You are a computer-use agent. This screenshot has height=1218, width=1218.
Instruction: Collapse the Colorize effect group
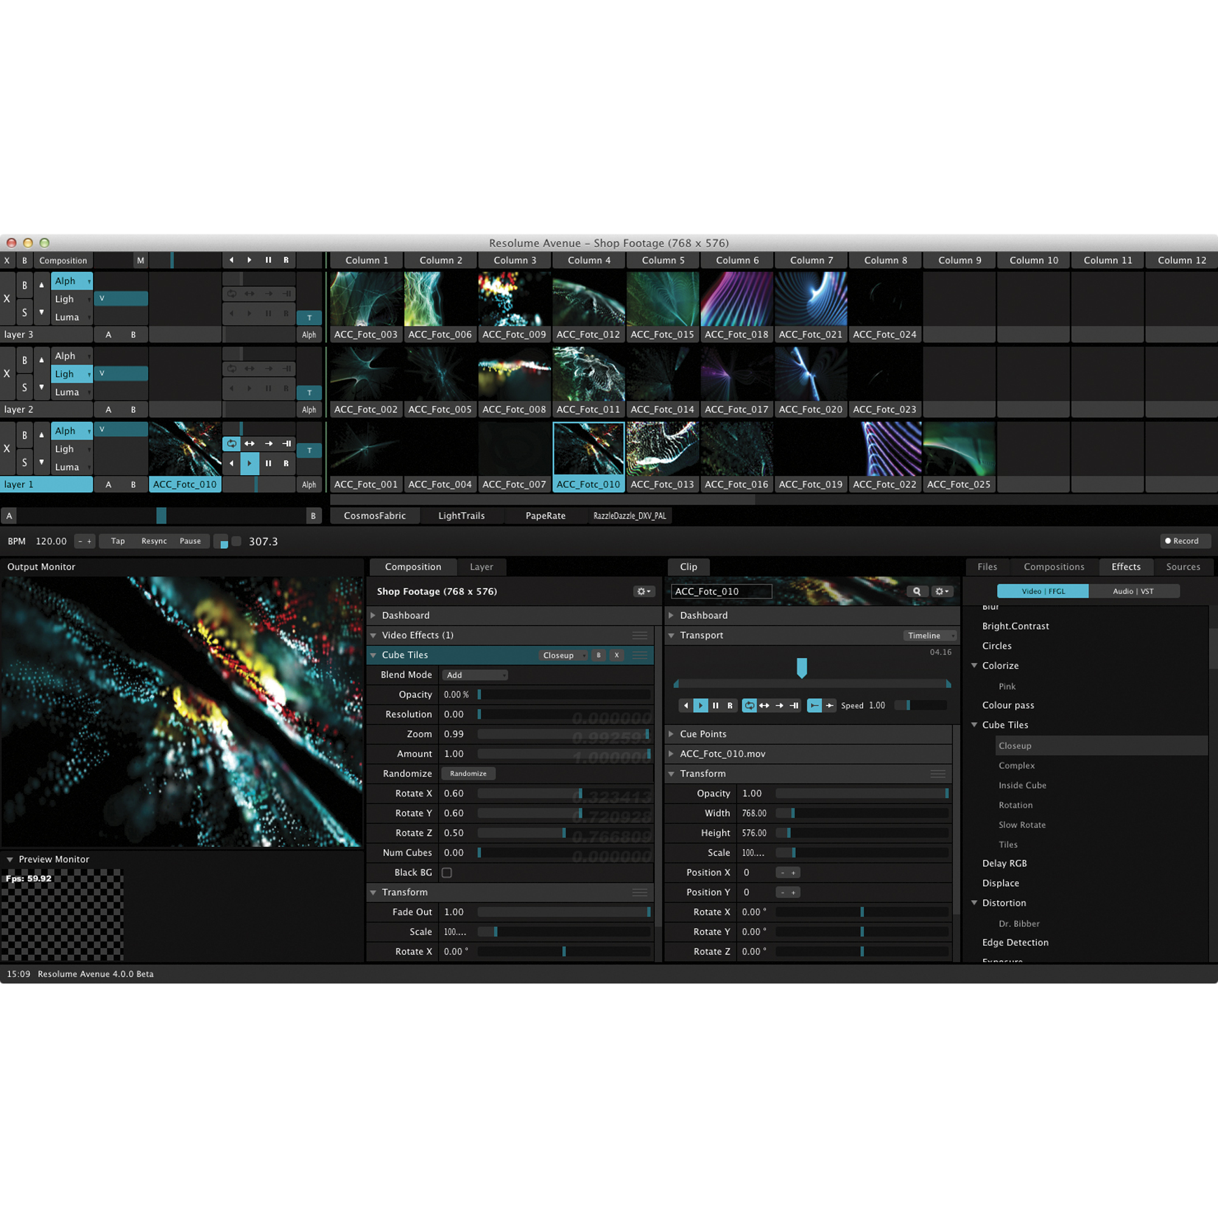click(974, 665)
